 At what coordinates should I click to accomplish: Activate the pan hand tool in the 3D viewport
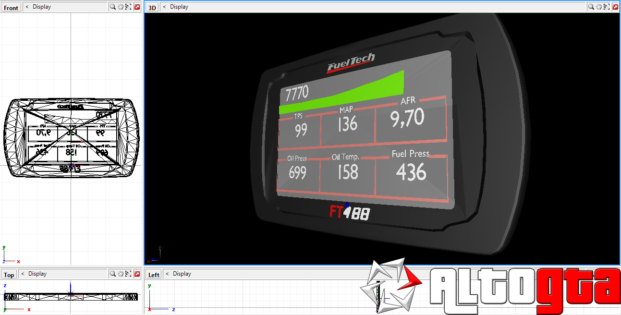pyautogui.click(x=599, y=7)
